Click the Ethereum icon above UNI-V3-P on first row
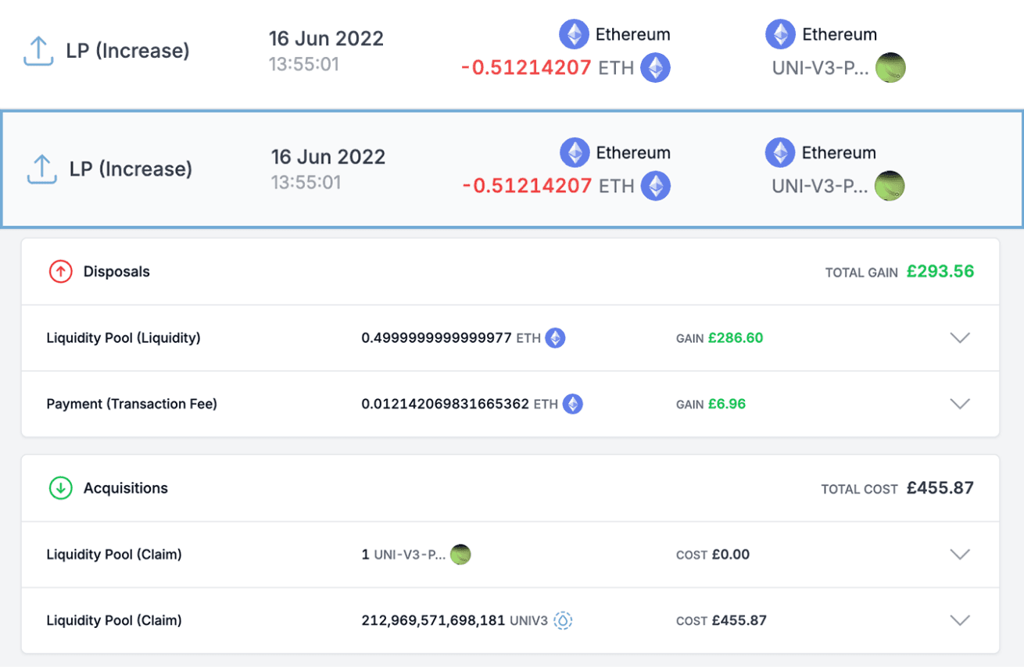Screen dimensions: 1024x667 (780, 34)
